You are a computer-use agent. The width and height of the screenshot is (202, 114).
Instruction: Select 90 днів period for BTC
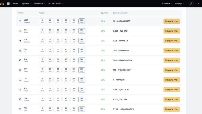pyautogui.click(x=66, y=31)
